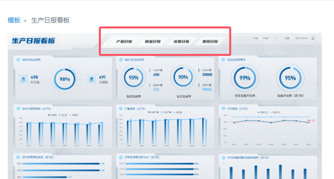
Task: Click the 生产日报看板 breadcrumb text
Action: 51,21
